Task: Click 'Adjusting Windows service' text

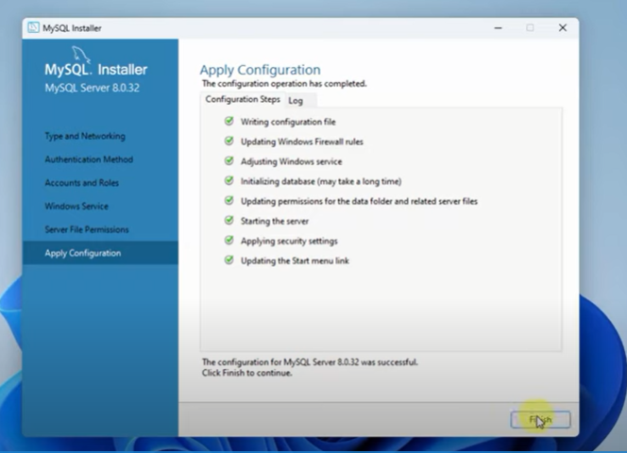Action: coord(291,161)
